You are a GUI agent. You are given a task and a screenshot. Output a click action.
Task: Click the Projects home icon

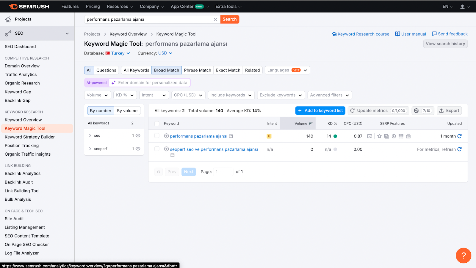point(8,19)
